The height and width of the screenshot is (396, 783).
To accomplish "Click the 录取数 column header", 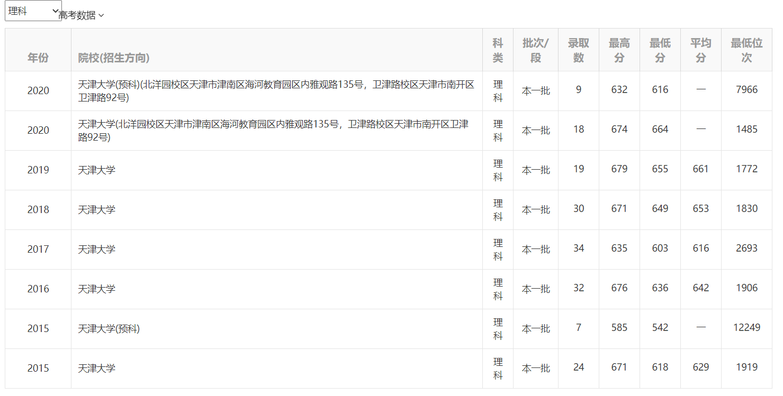I will point(579,50).
